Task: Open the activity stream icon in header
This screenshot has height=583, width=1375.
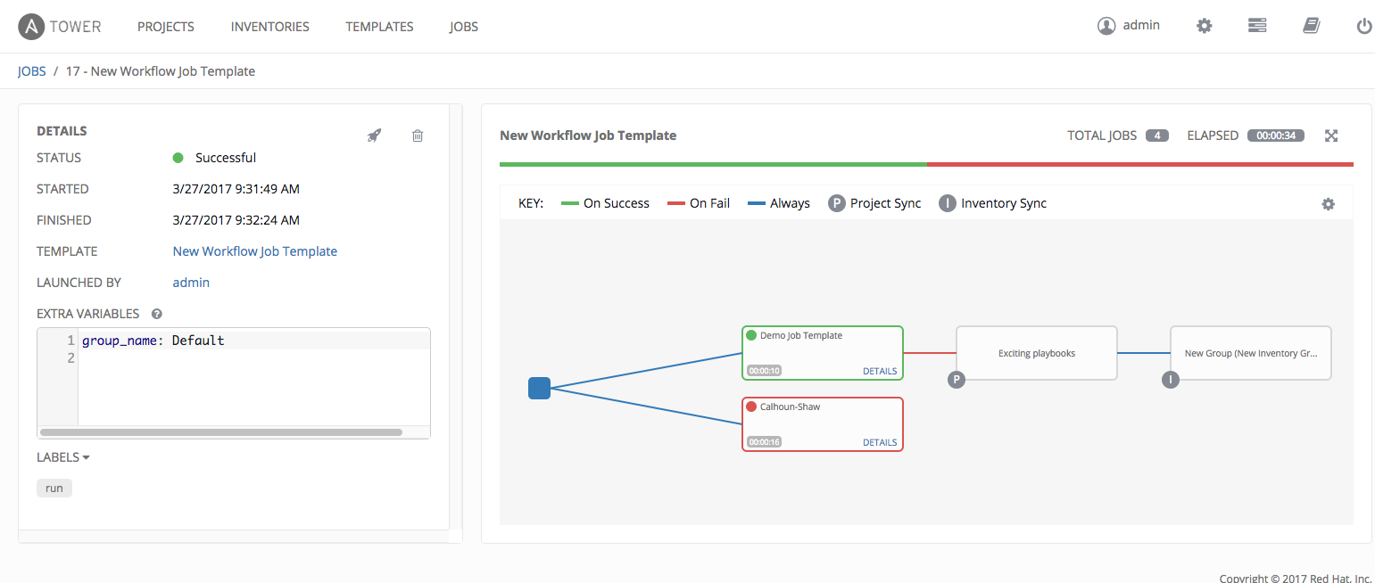Action: coord(1257,26)
